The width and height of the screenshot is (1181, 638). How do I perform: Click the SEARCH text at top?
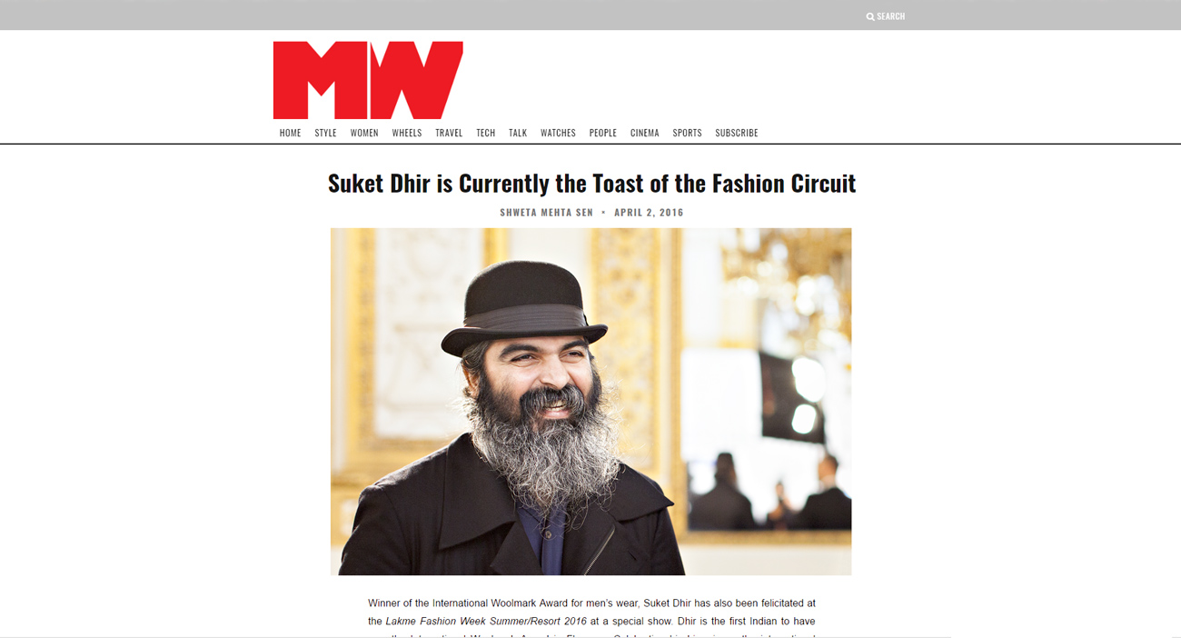tap(891, 16)
